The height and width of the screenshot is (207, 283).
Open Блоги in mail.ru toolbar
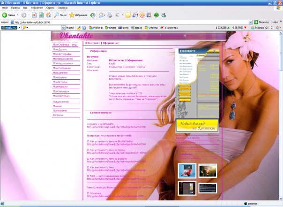pyautogui.click(x=111, y=28)
